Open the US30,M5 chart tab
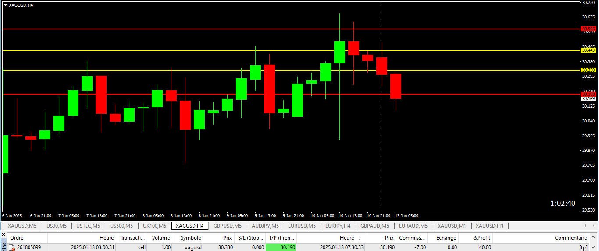Viewport: 599px width, 251px height. 56,226
